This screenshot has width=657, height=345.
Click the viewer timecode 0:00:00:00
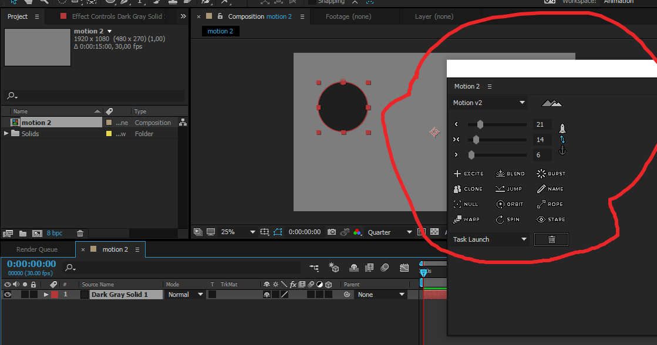305,232
